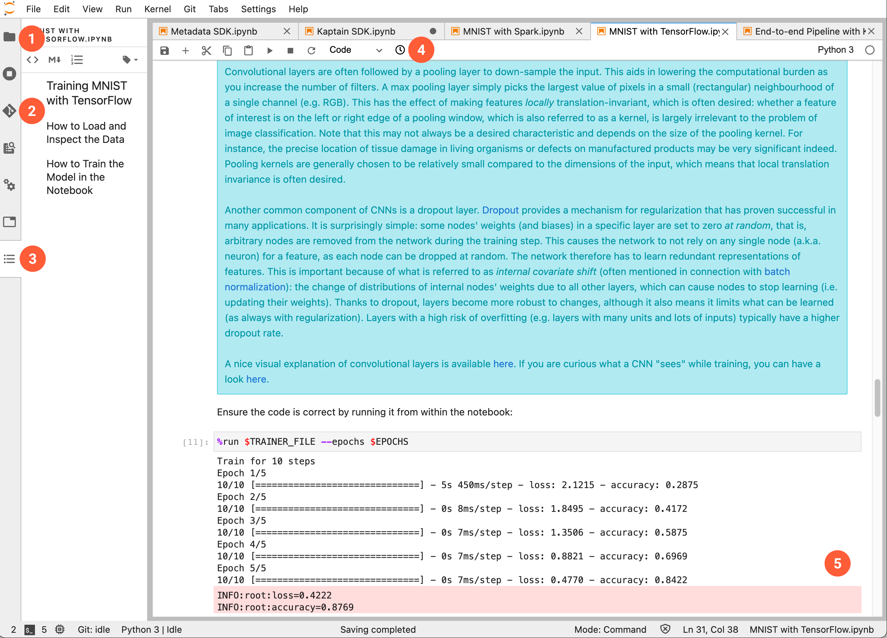The height and width of the screenshot is (638, 887).
Task: Open the Git menu
Action: click(189, 9)
